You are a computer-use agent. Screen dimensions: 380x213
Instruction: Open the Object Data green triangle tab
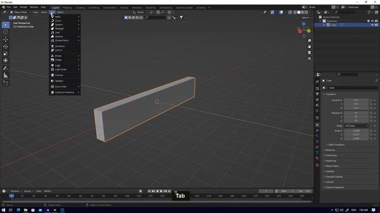(317, 153)
